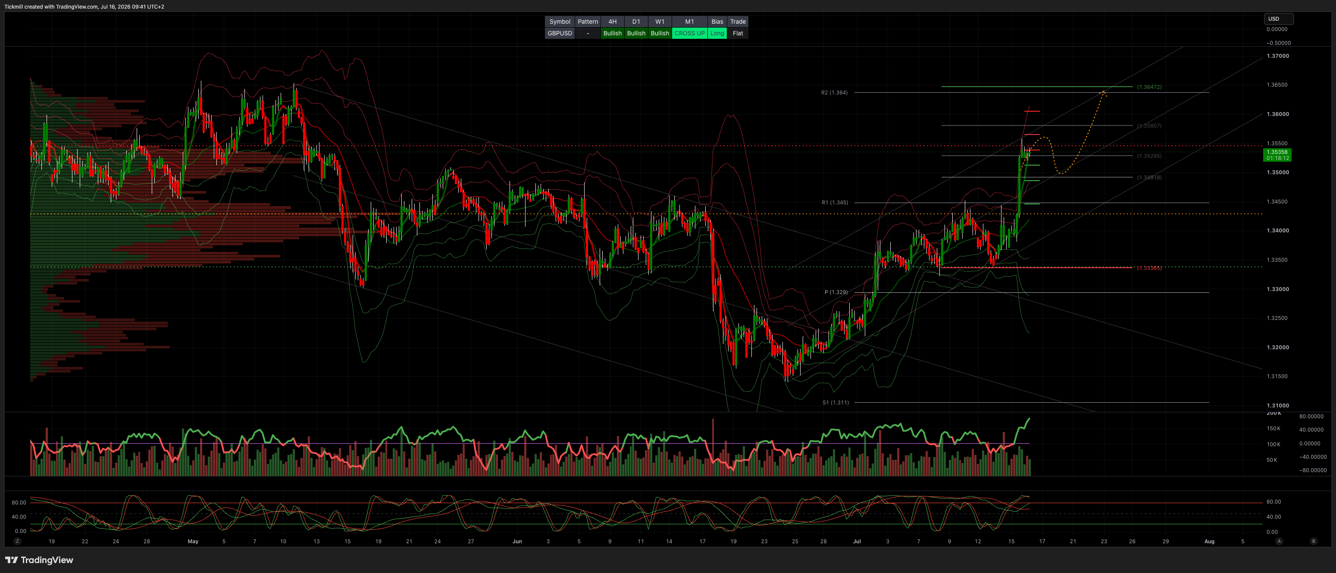Click the -0.50000 axis label
Screen dimensions: 1336x573
pyautogui.click(x=1278, y=43)
